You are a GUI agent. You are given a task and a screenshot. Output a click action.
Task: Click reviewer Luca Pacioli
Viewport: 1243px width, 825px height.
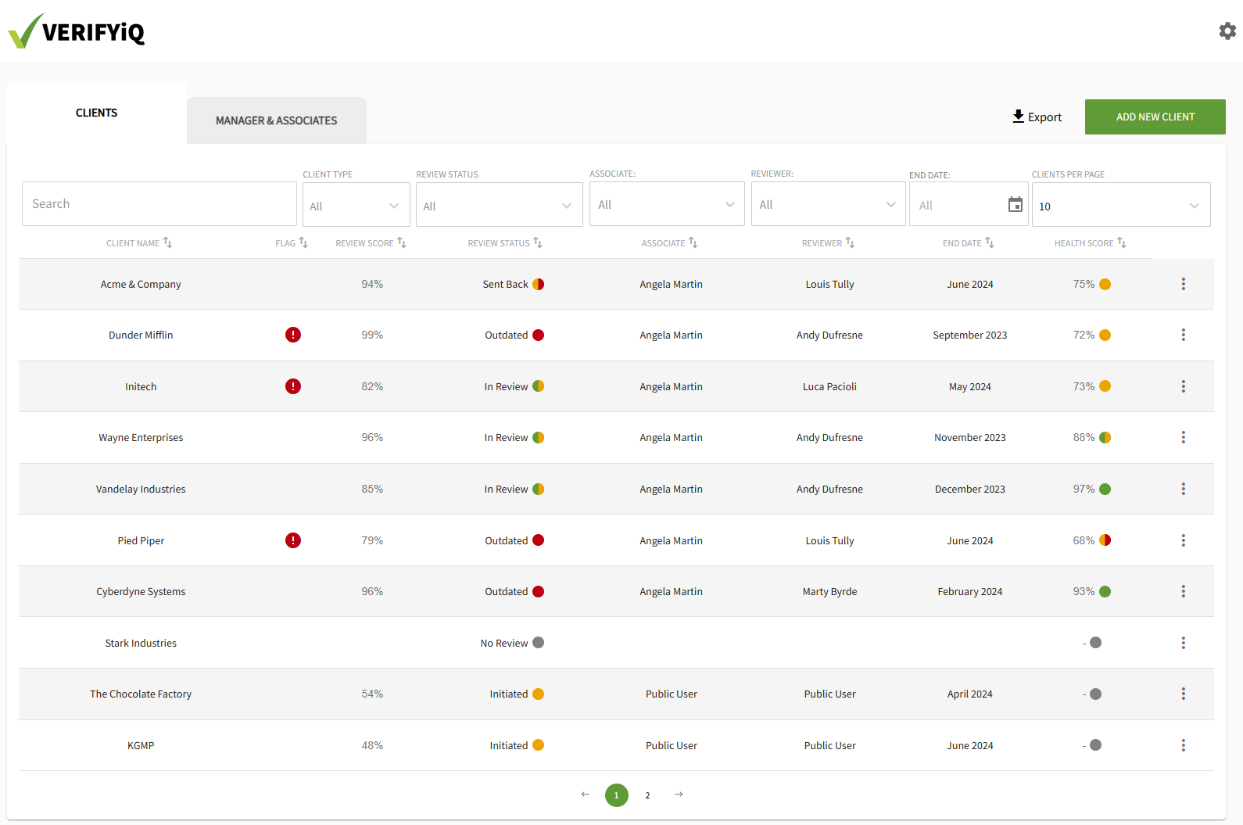coord(829,386)
